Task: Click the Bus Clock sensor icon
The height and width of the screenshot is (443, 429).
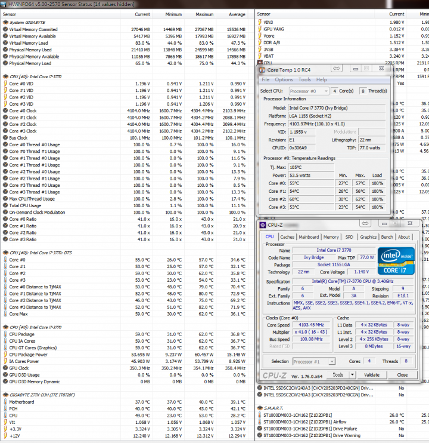Action: 5,137
